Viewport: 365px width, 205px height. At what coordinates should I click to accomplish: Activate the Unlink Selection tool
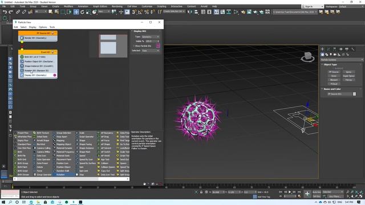click(24, 11)
